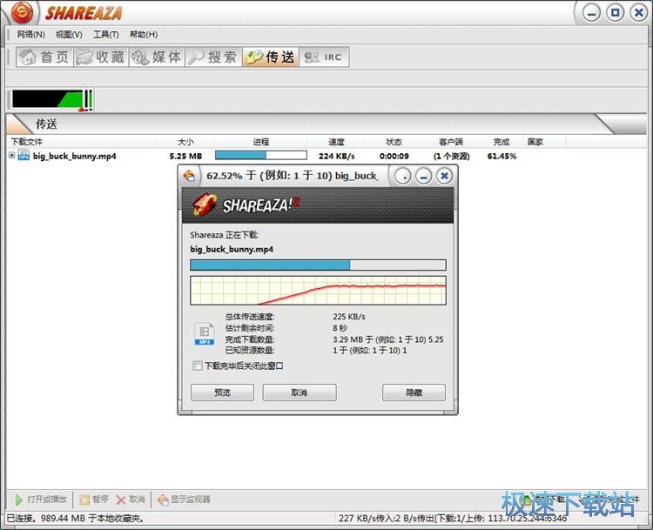Sort downloads by 速度 column

pyautogui.click(x=336, y=142)
